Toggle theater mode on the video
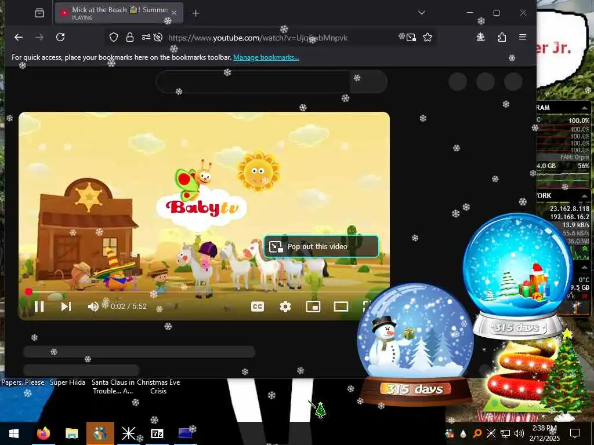The height and width of the screenshot is (445, 594). (341, 307)
